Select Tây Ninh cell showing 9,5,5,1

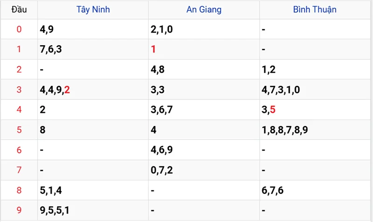pos(55,210)
